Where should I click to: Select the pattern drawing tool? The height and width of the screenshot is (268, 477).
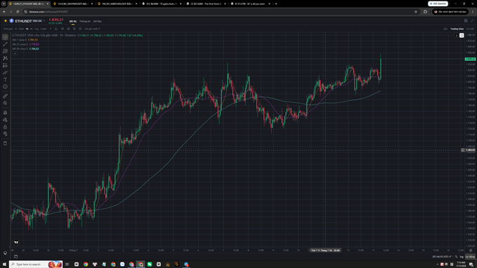pyautogui.click(x=5, y=58)
